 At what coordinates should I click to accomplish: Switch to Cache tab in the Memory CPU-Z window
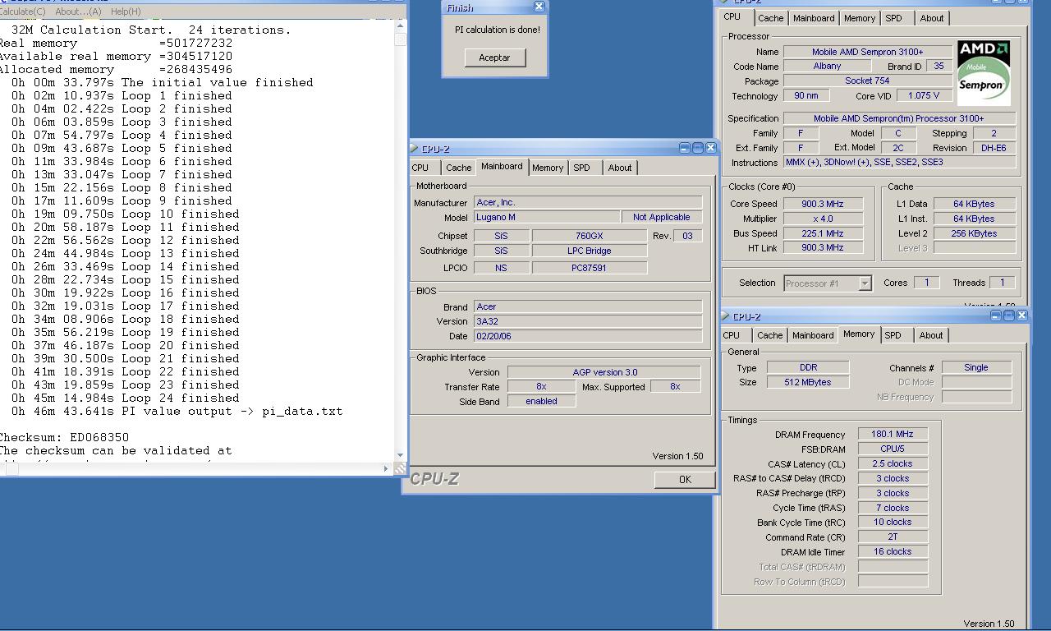769,335
